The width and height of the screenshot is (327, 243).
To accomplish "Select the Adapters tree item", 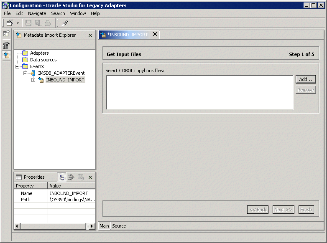I will (39, 53).
